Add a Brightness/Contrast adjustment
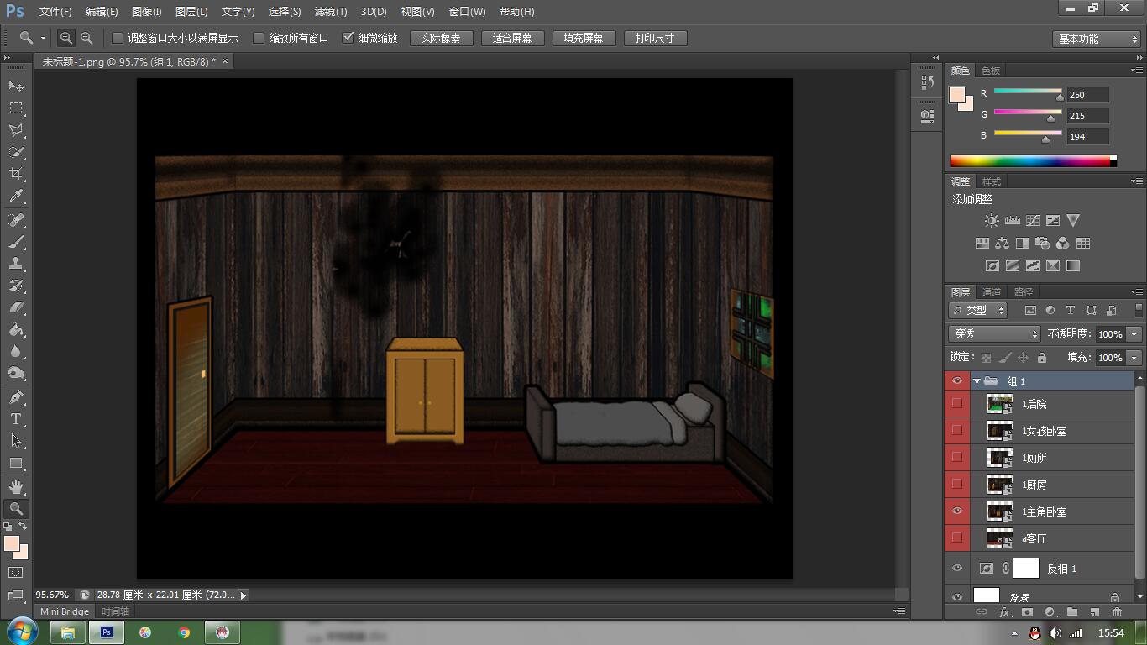Viewport: 1147px width, 645px height. 992,221
